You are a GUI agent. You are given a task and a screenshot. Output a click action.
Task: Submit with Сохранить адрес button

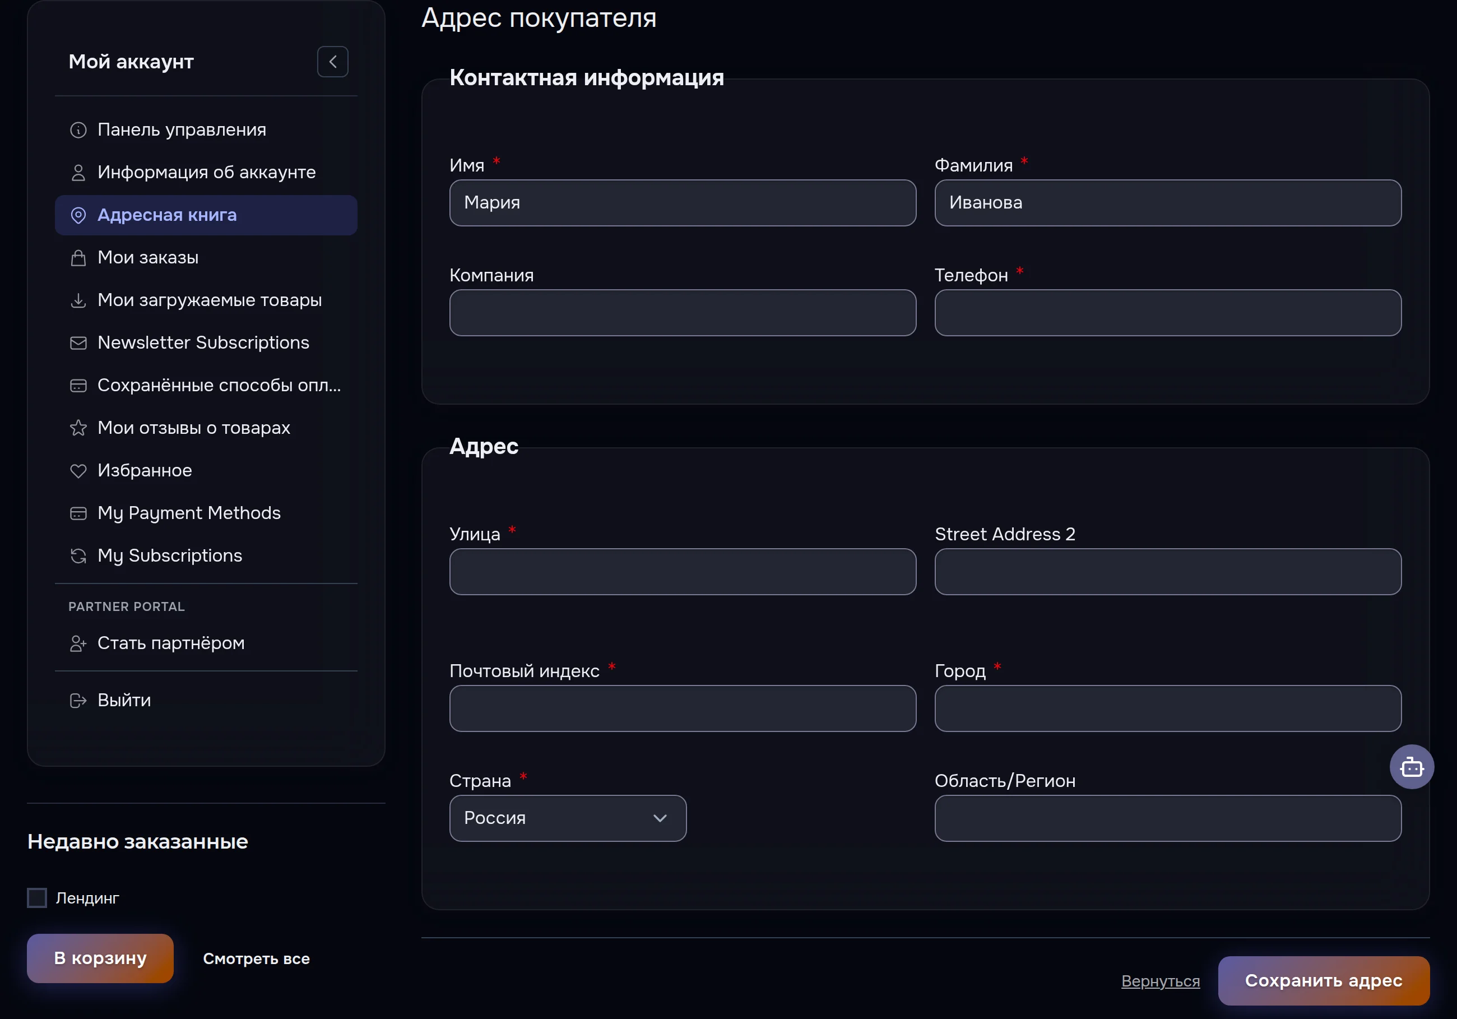(x=1323, y=981)
